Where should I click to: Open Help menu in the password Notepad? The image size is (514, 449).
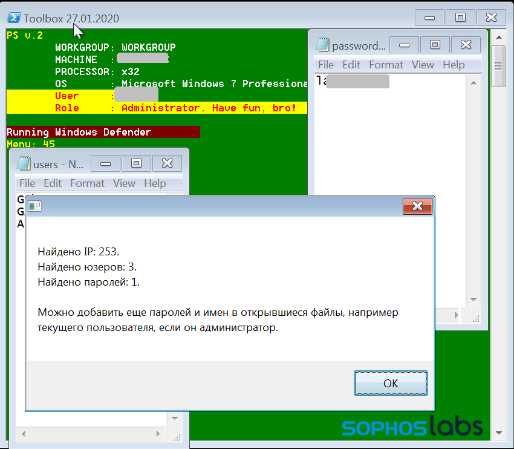(454, 65)
